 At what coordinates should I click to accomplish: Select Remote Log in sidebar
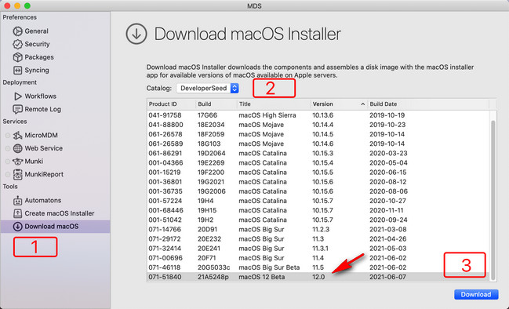(x=43, y=109)
